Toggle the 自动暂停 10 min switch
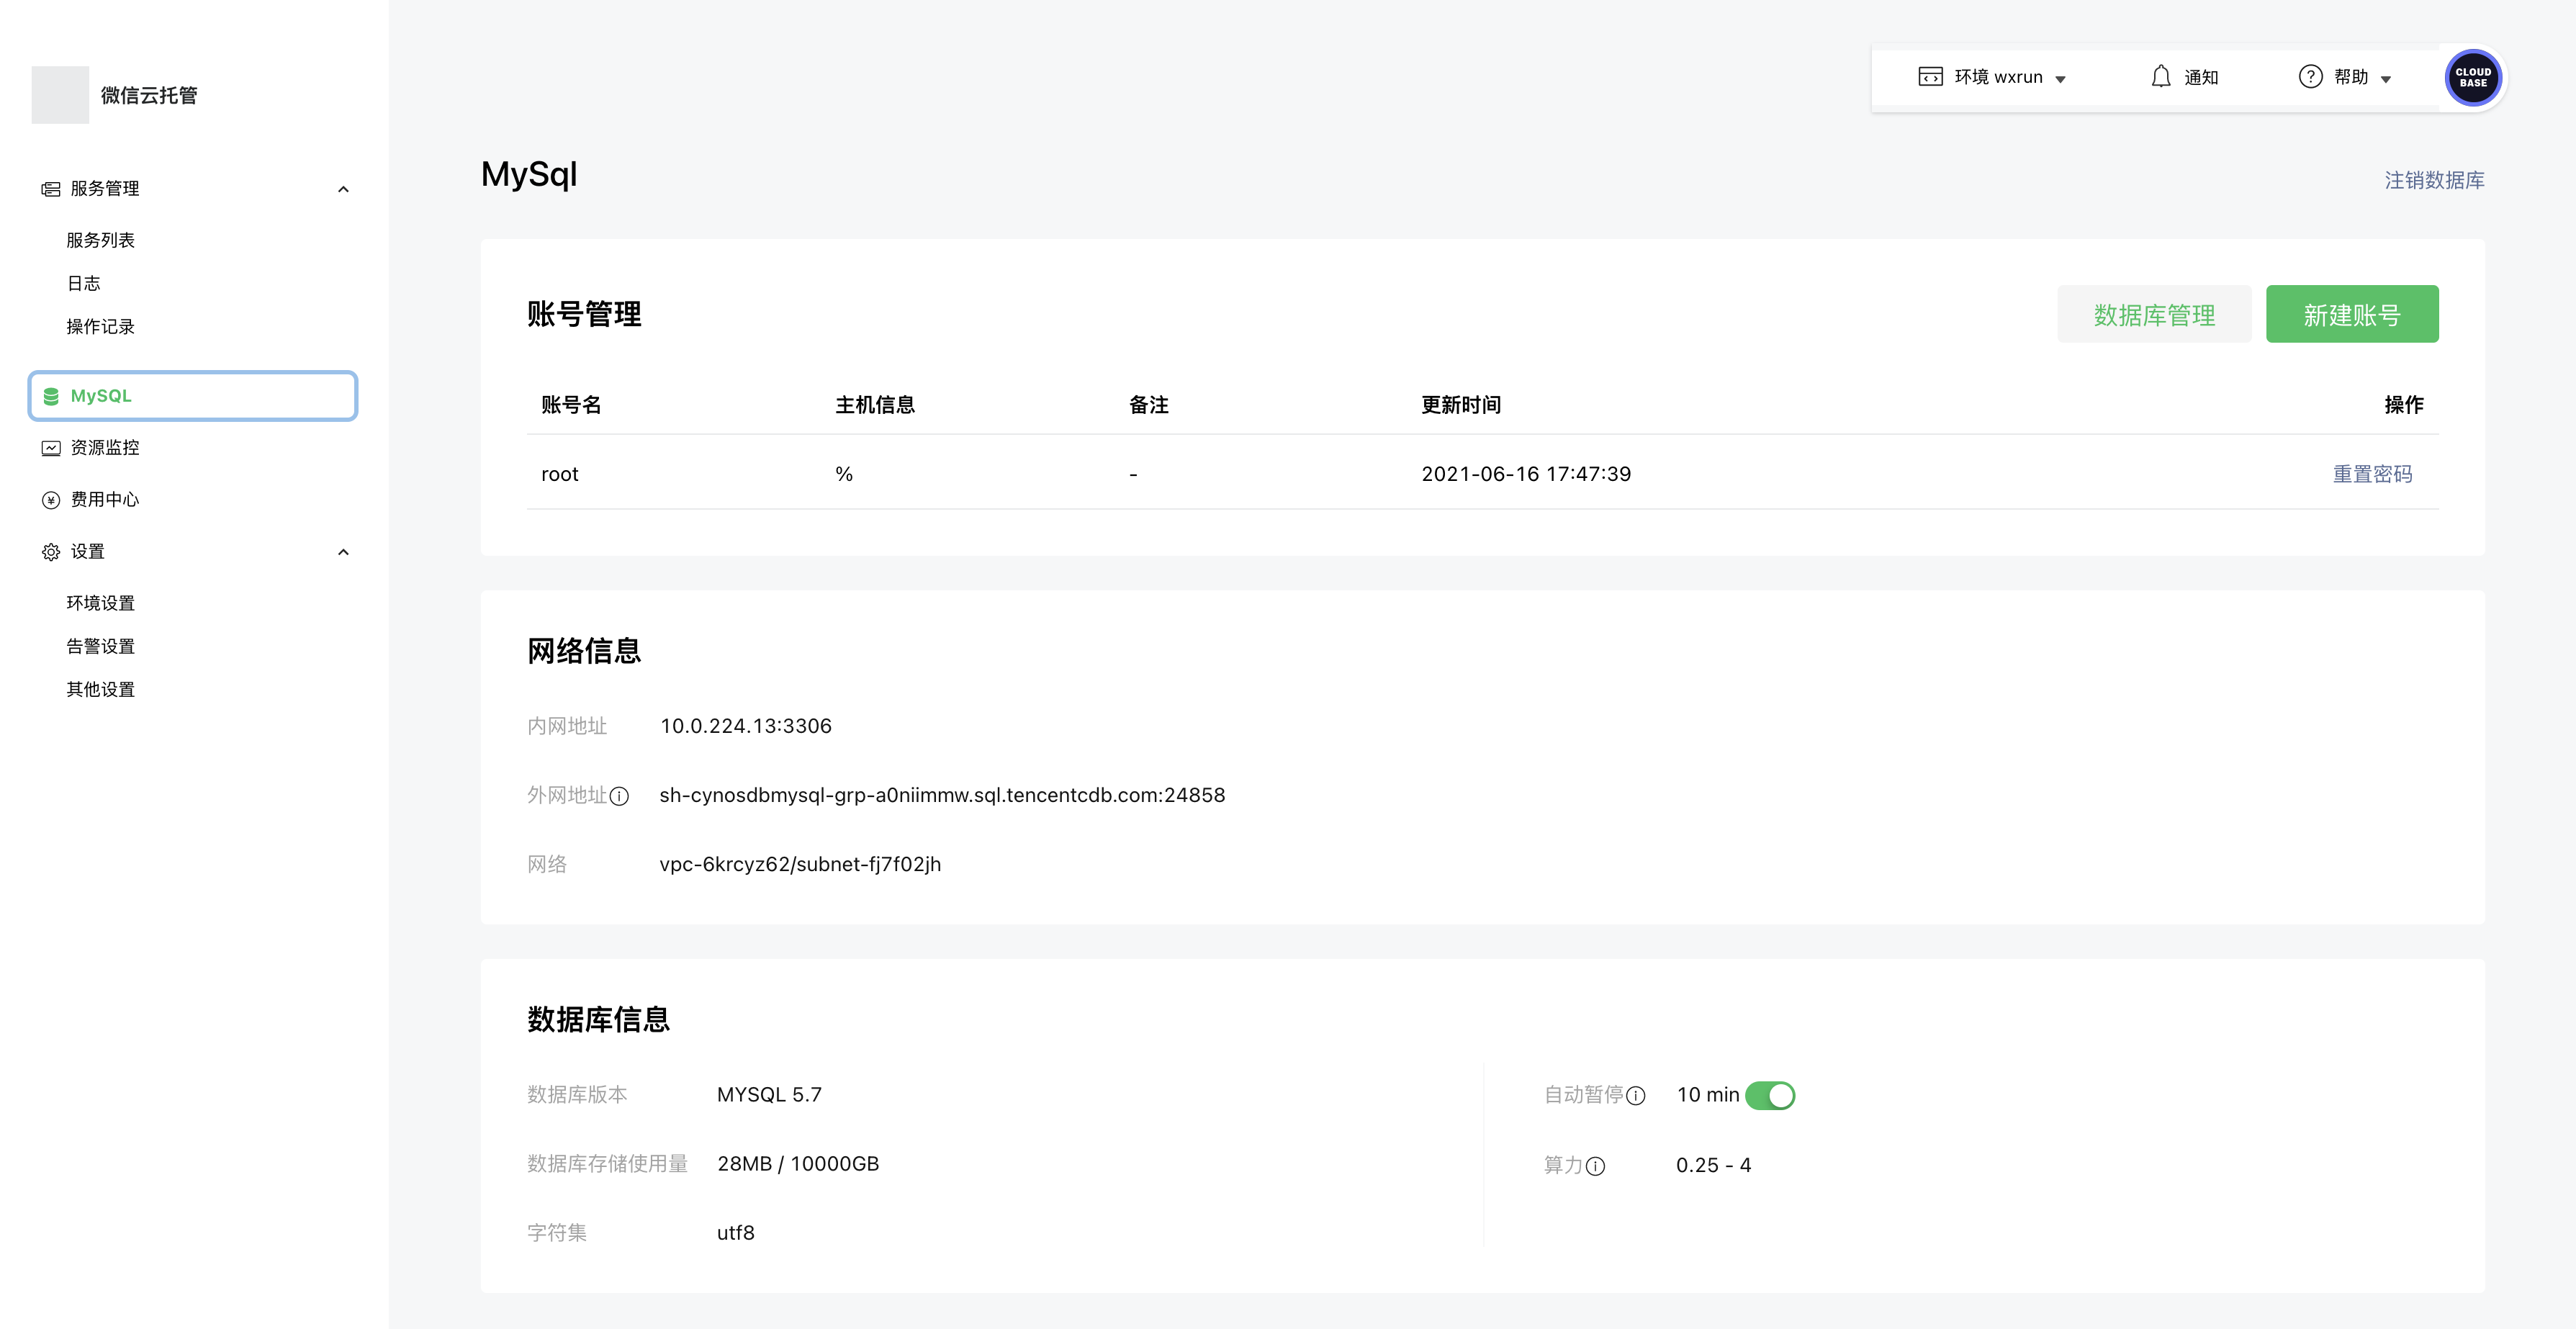The image size is (2576, 1329). coord(1769,1095)
